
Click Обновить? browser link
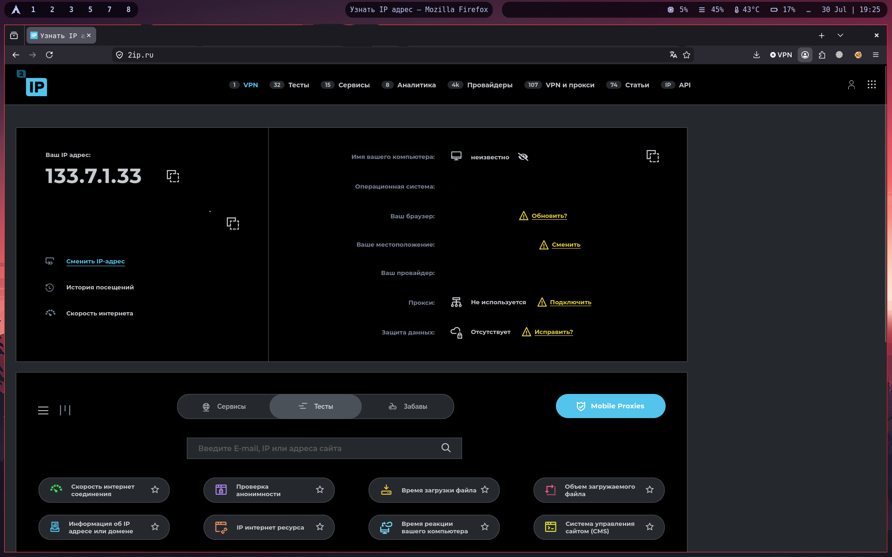[549, 216]
